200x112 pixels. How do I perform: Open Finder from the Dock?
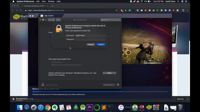click(20, 108)
